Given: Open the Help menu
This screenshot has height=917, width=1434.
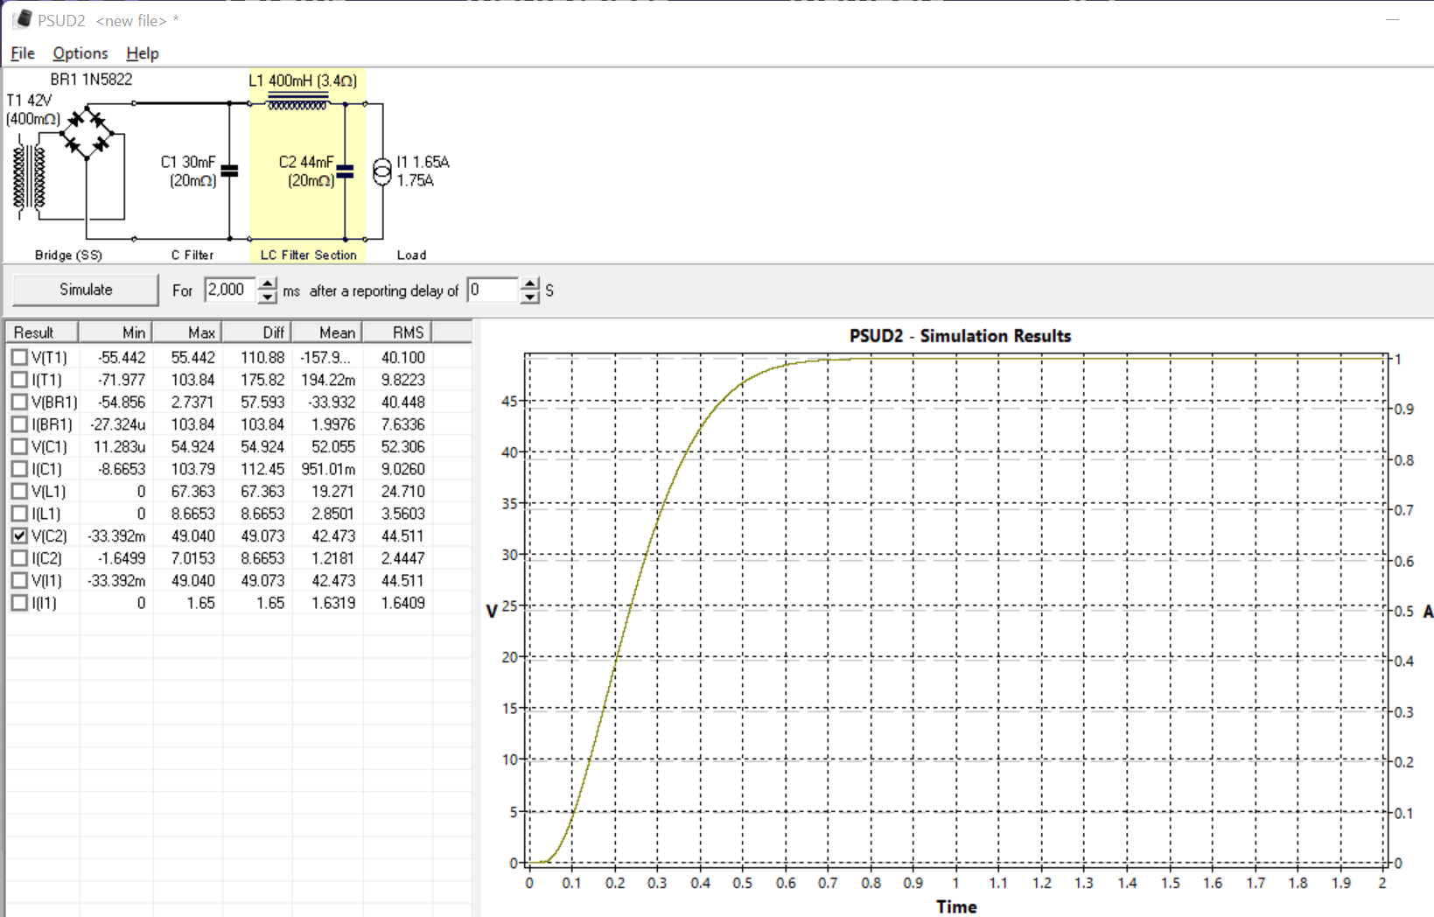Looking at the screenshot, I should click(143, 53).
